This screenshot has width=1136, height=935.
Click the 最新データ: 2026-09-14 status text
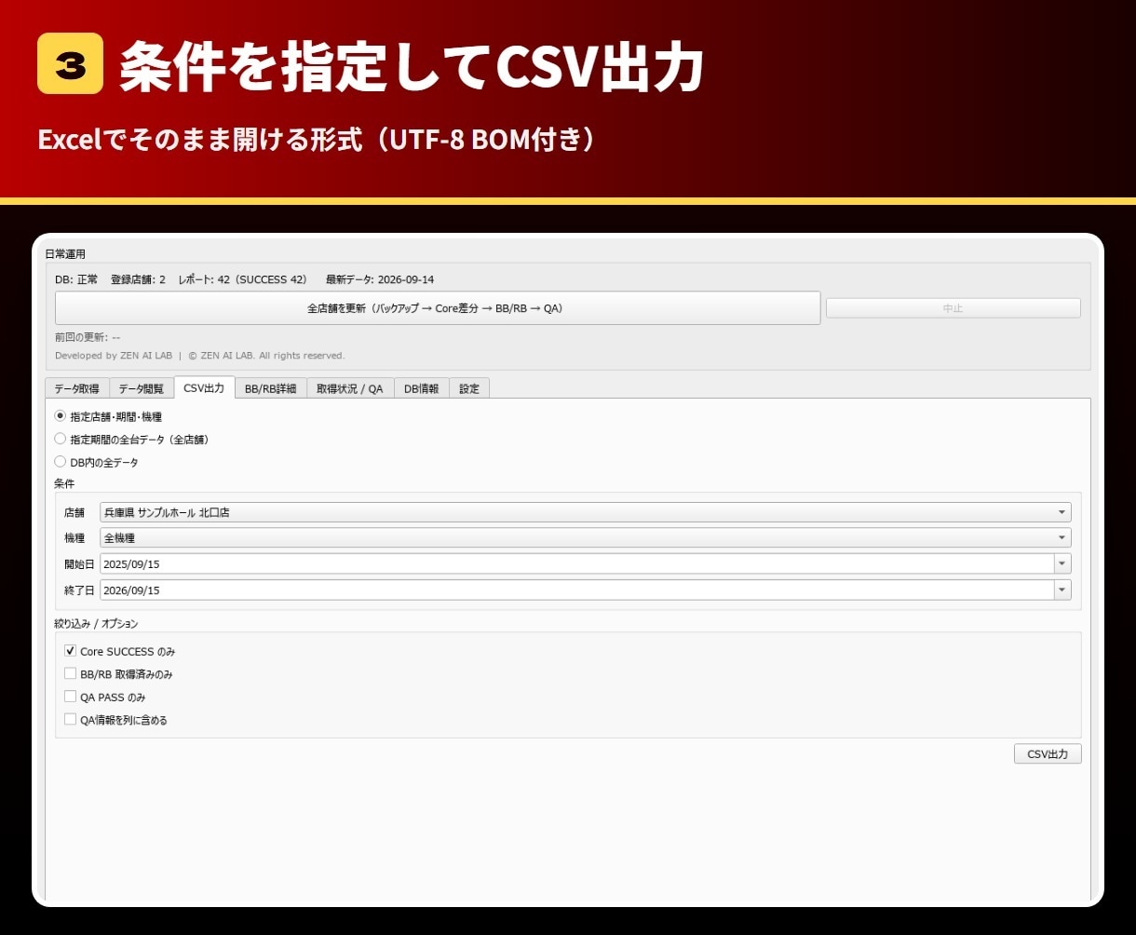click(x=380, y=279)
